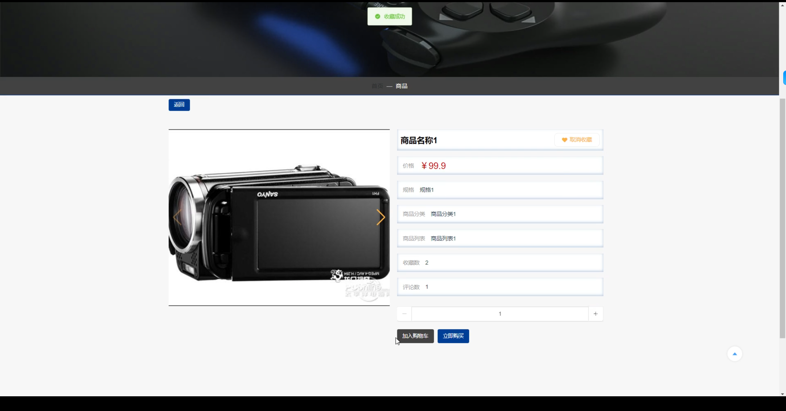Screen dimensions: 786x411
Task: Click the vertical scrollbar thumb
Action: click(x=782, y=218)
